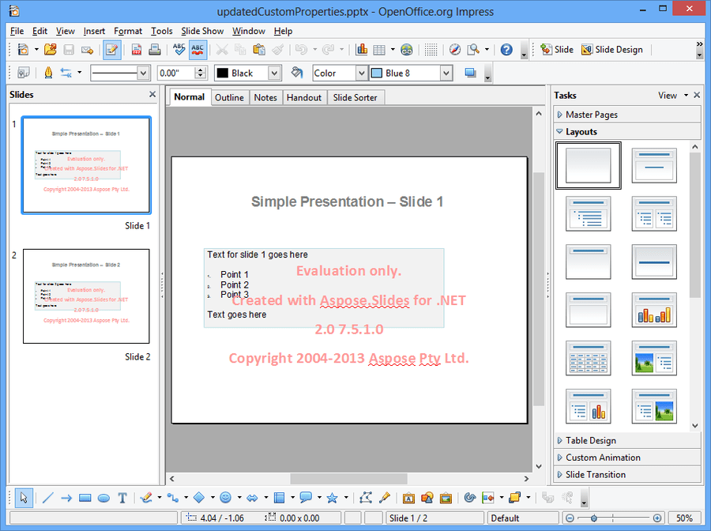Adjust the zoom slider handle

(x=593, y=518)
